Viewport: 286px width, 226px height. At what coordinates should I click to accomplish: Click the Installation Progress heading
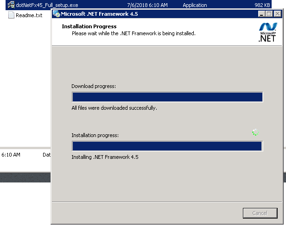coord(89,26)
